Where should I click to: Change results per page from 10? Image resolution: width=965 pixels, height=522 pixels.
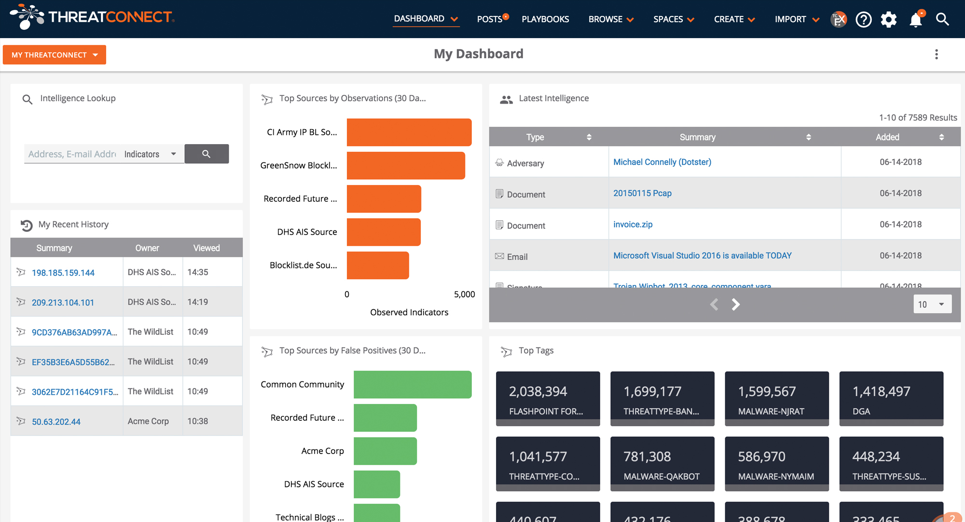coord(932,304)
